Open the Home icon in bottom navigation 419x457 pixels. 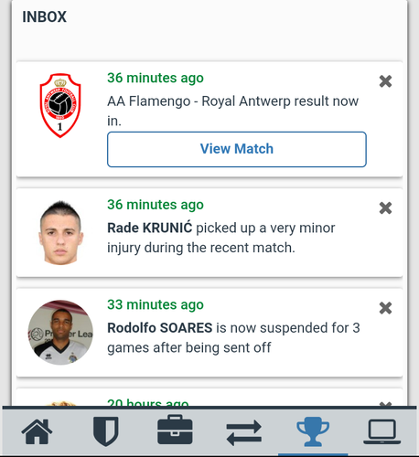tap(37, 431)
